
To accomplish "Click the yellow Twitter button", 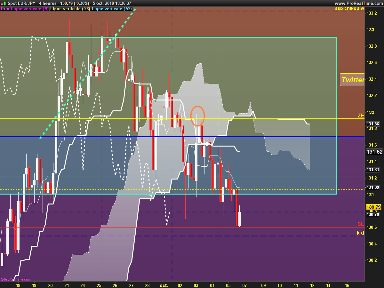I will (352, 80).
